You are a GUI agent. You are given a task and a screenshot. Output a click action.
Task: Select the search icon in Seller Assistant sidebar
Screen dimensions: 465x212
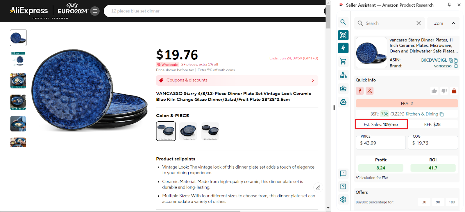343,22
